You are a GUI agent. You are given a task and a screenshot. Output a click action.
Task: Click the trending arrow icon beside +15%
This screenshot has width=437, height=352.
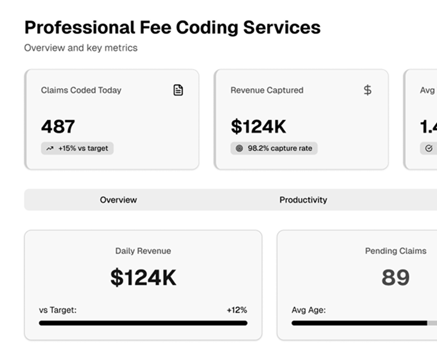pos(50,148)
